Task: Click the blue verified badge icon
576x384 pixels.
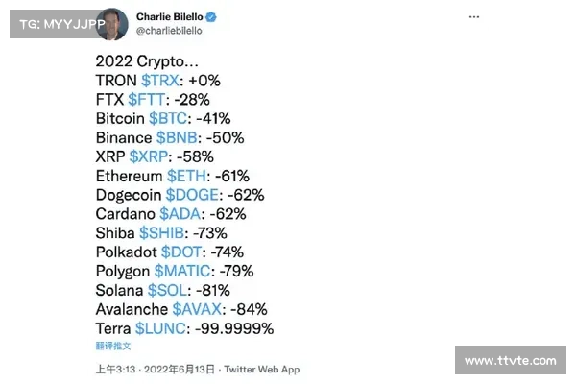Action: [x=211, y=17]
